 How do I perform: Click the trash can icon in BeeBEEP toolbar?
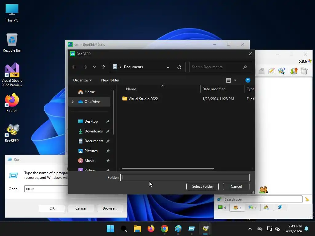[304, 71]
